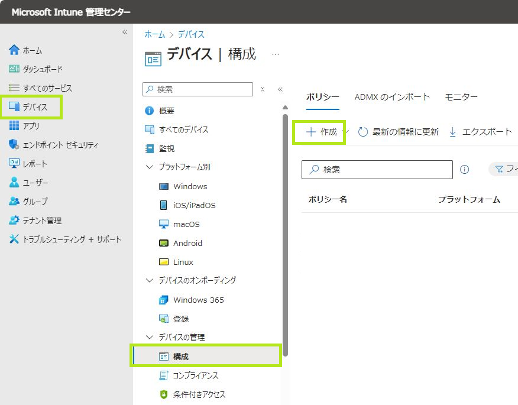Switch to the モニター tab

click(x=461, y=97)
